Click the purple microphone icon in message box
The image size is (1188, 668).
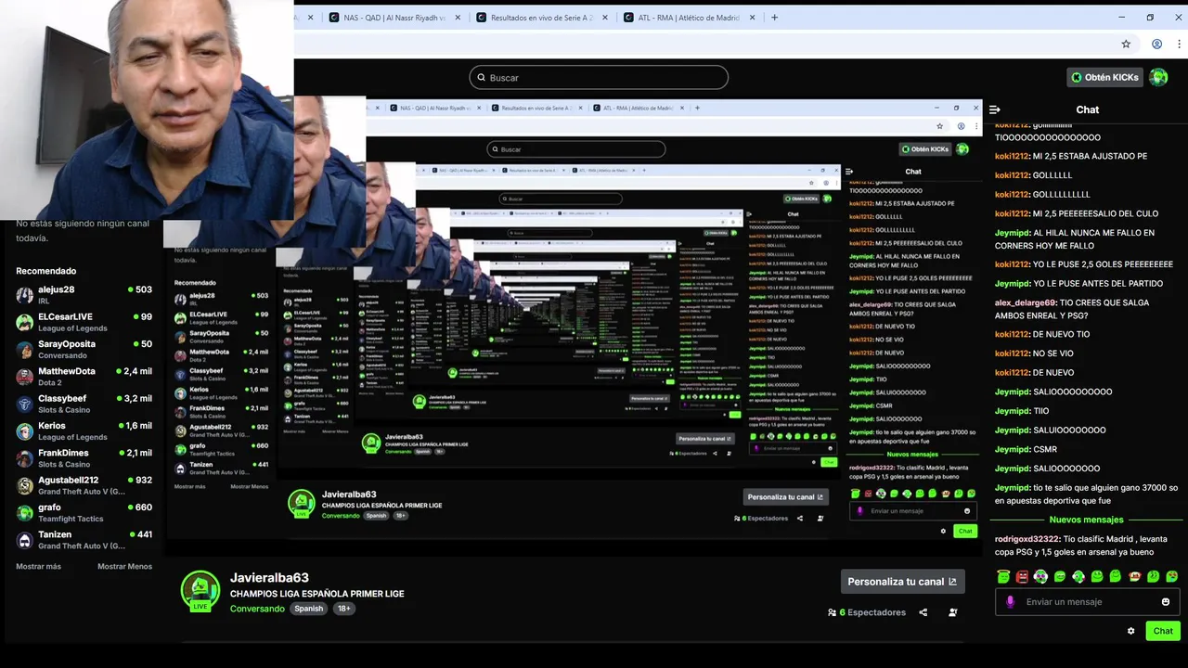tap(1011, 601)
